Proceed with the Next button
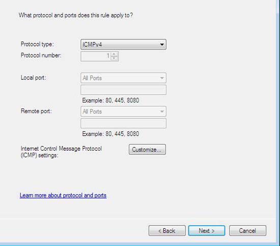 click(x=207, y=231)
